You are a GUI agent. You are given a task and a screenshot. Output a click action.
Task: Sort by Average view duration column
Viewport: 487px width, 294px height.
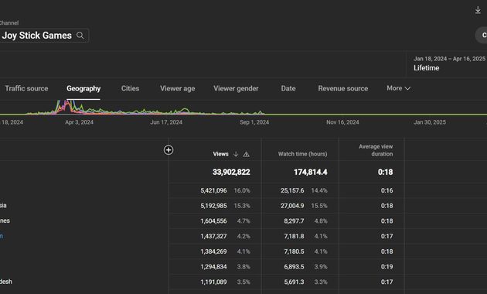coord(376,150)
